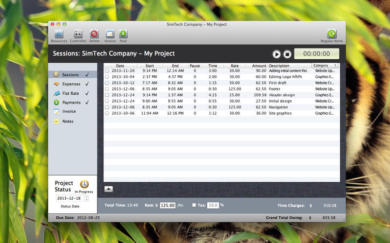Click the Controller toolbar icon
Image resolution: width=390 pixels, height=243 pixels.
point(78,34)
